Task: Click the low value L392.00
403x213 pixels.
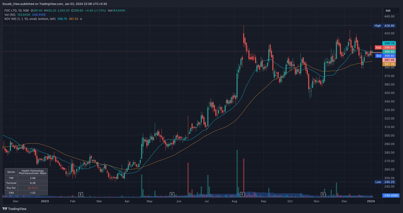Action: tap(63, 11)
